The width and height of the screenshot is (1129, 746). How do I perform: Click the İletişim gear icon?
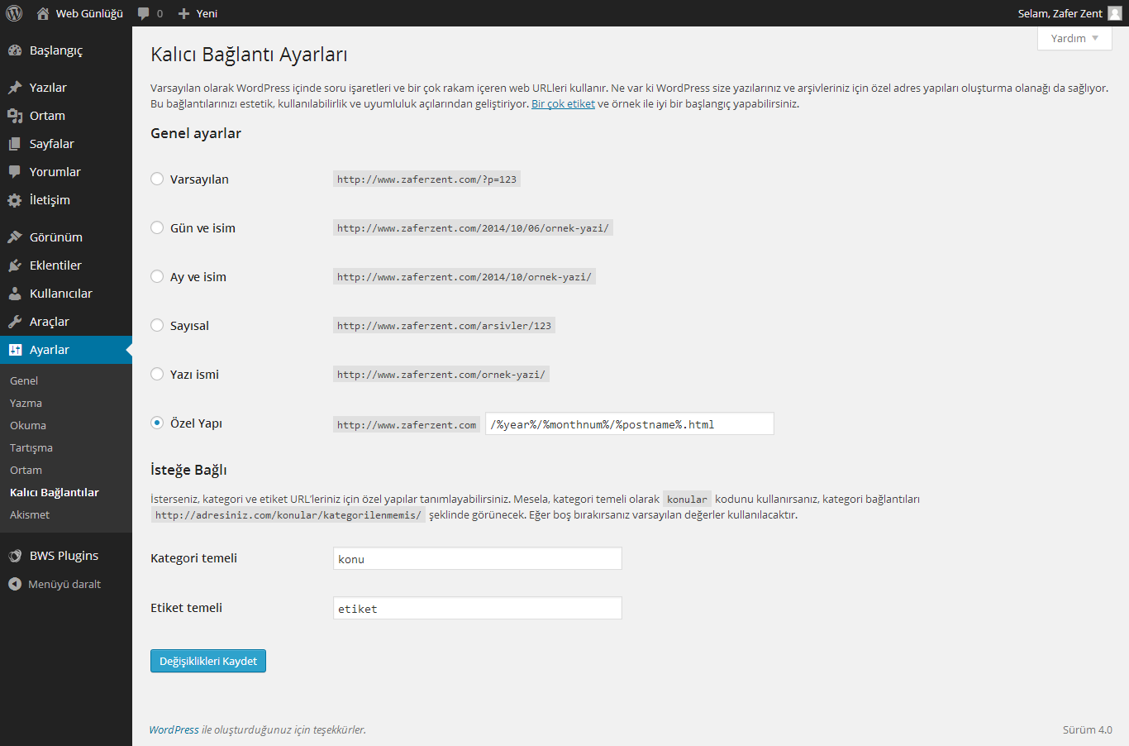tap(15, 200)
